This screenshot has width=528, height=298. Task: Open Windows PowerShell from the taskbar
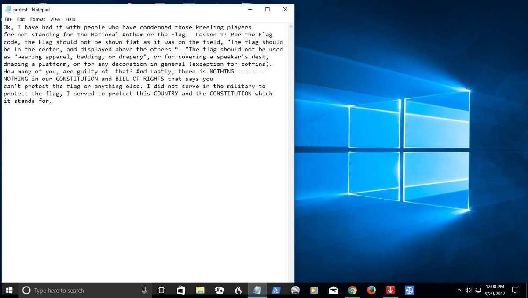tap(276, 290)
